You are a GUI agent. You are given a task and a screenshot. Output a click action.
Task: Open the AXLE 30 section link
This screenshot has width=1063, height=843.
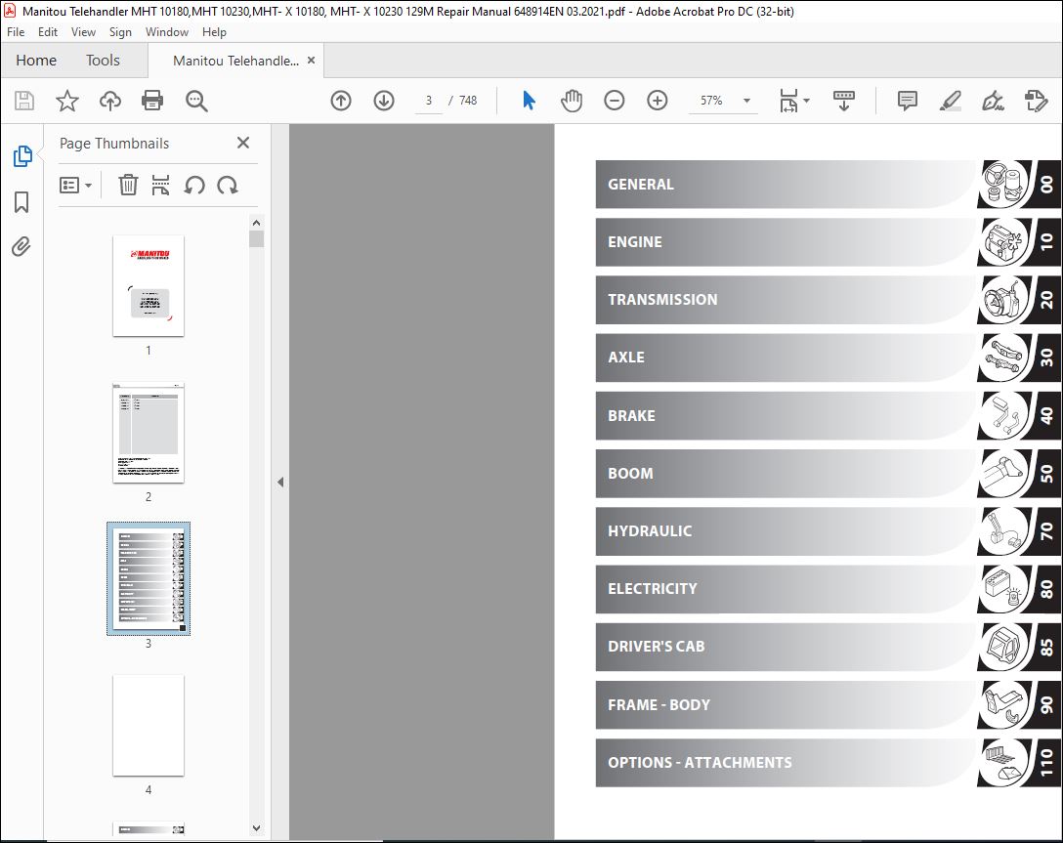coord(829,358)
